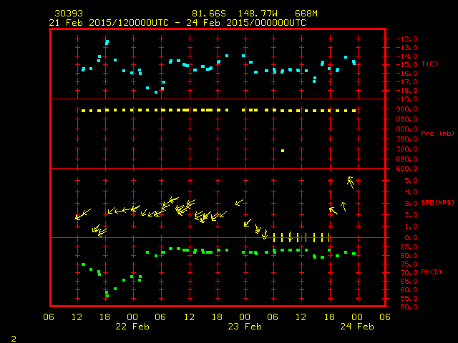Click the -19.0 temperature tick value
The width and height of the screenshot is (458, 343).
pyautogui.click(x=406, y=99)
